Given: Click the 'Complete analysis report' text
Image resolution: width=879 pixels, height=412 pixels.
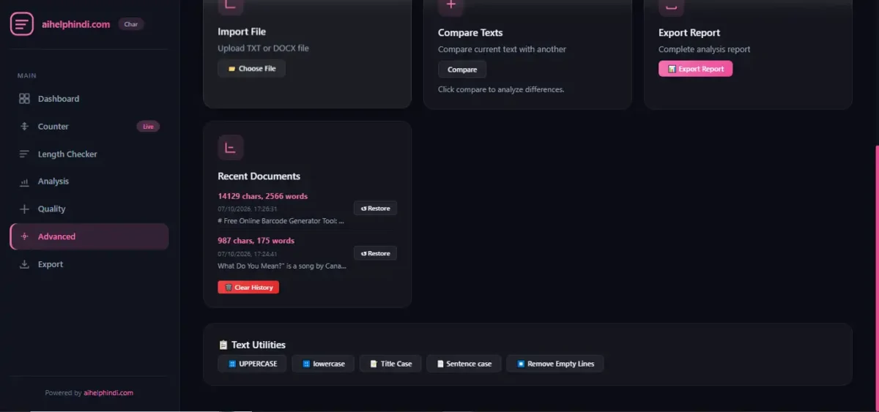Looking at the screenshot, I should coord(704,49).
